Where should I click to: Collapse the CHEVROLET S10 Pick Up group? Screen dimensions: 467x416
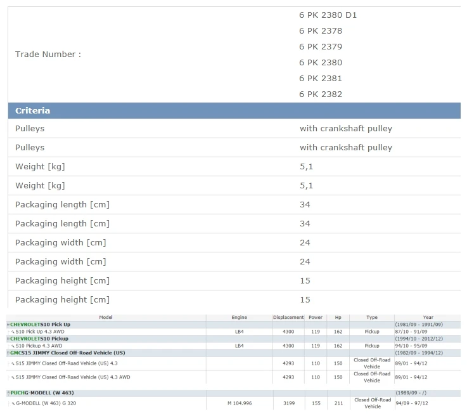point(8,325)
